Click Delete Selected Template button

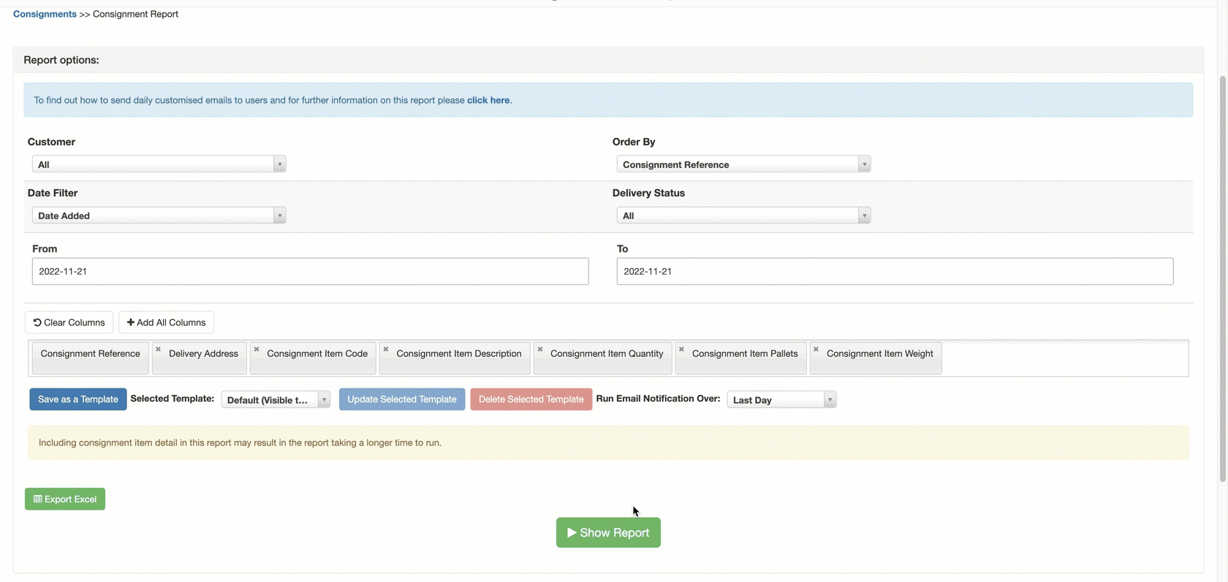tap(531, 399)
